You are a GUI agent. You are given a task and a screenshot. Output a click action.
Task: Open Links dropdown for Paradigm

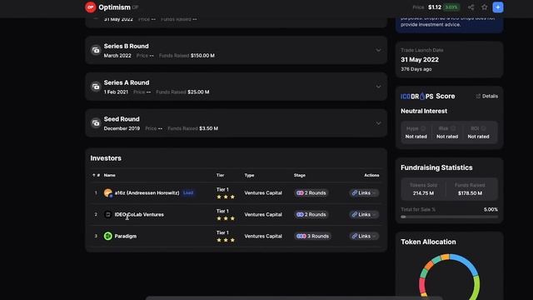click(x=364, y=236)
